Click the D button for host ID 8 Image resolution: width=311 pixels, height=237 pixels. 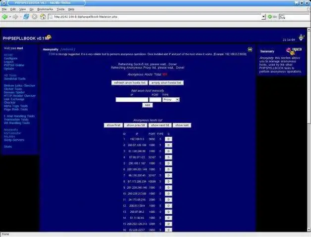[168, 182]
